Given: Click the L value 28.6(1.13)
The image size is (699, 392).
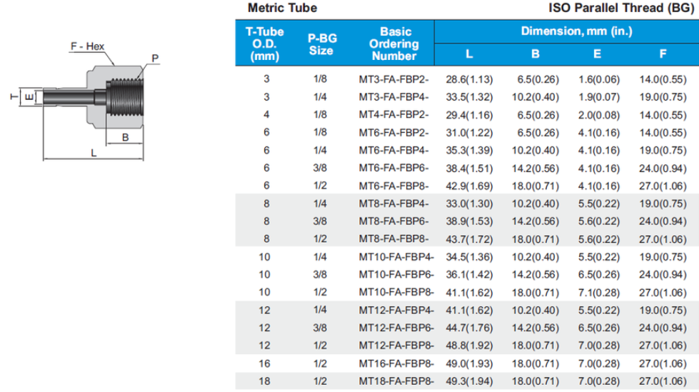Looking at the screenshot, I should click(x=468, y=78).
